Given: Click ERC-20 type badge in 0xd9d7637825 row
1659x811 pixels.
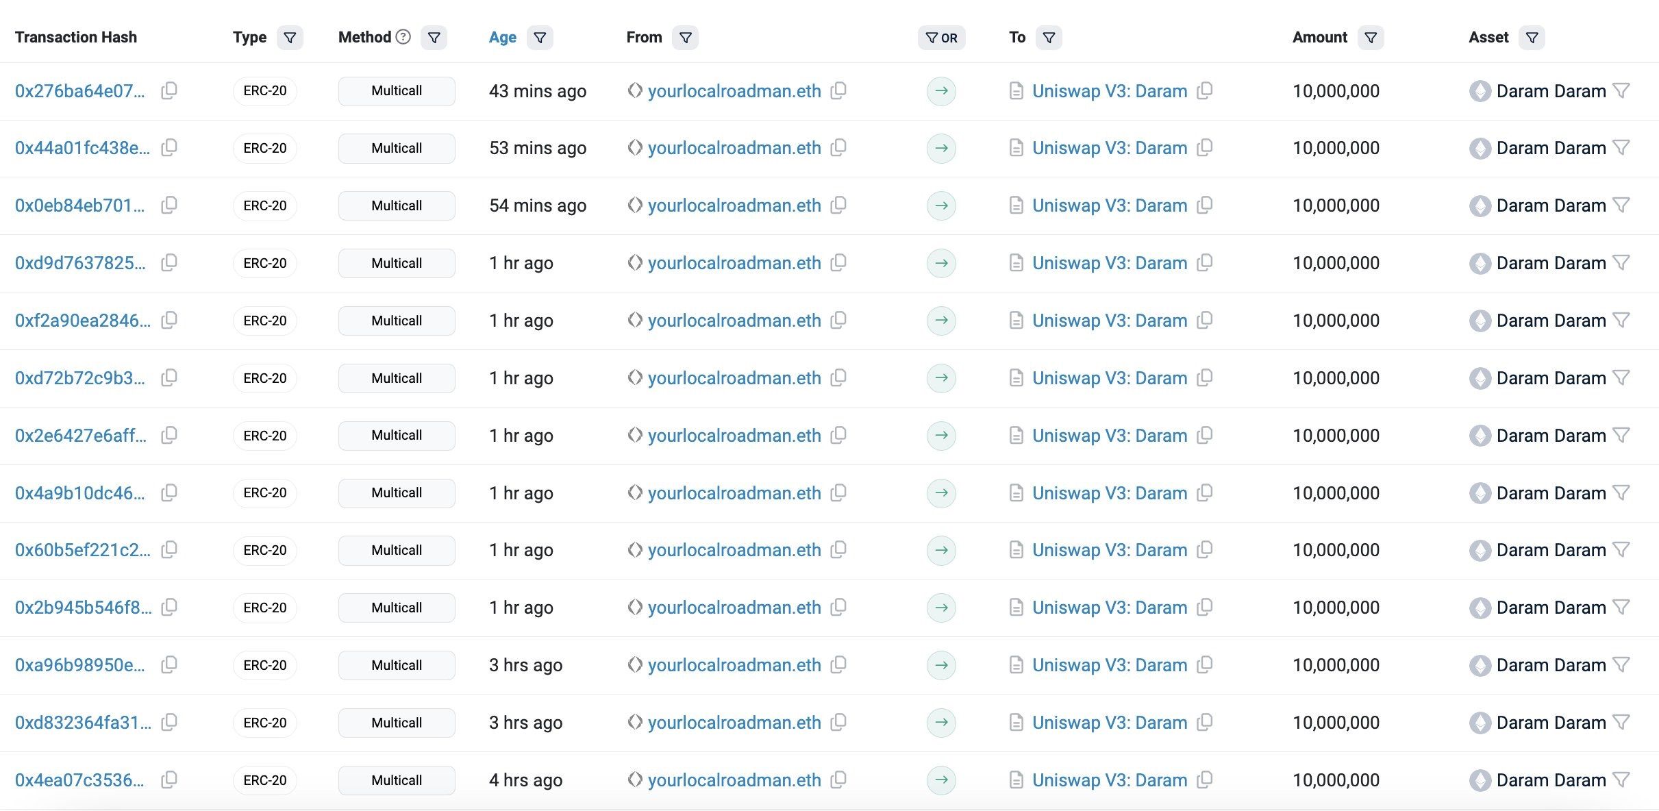Looking at the screenshot, I should tap(265, 263).
